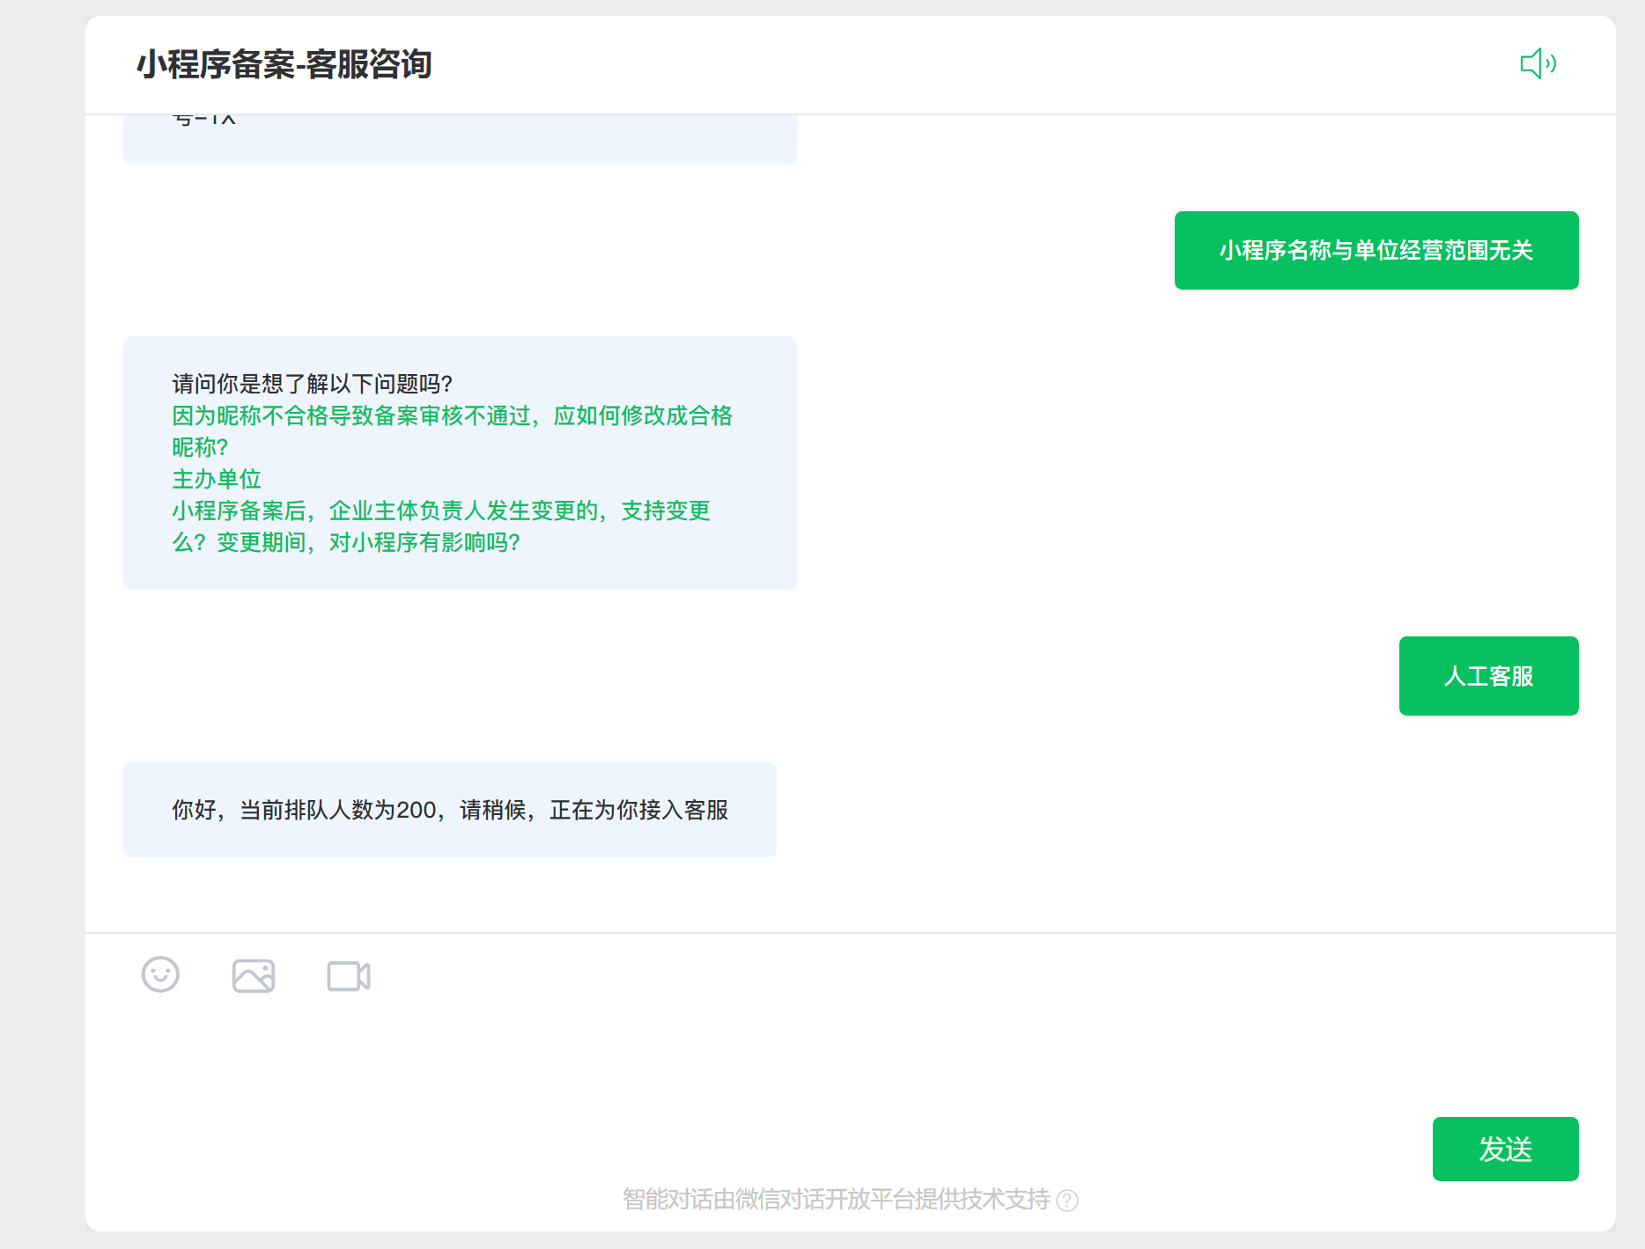
Task: Select the 主办单位 suggested link
Action: point(217,479)
